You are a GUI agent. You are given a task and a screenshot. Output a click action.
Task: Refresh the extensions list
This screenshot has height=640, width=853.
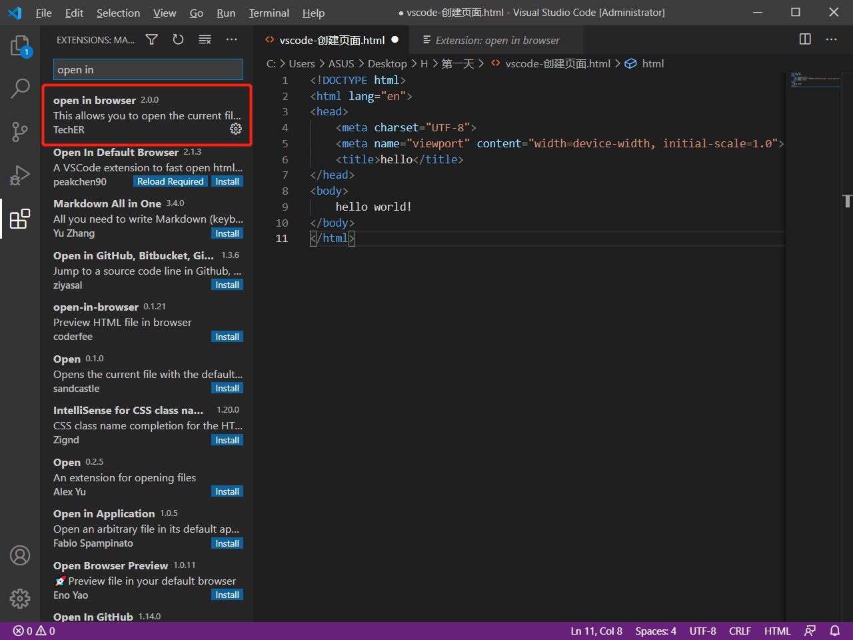pyautogui.click(x=178, y=39)
